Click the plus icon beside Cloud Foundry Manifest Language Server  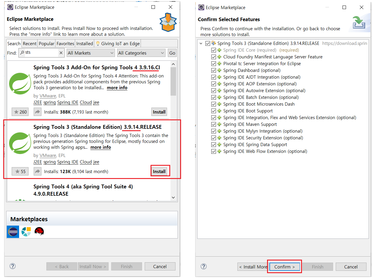(219, 57)
